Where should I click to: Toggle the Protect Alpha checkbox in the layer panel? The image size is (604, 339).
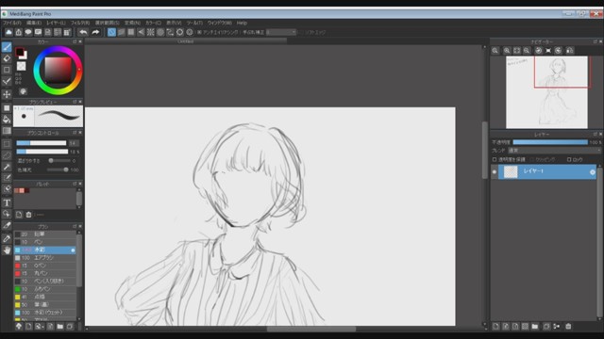pyautogui.click(x=495, y=159)
